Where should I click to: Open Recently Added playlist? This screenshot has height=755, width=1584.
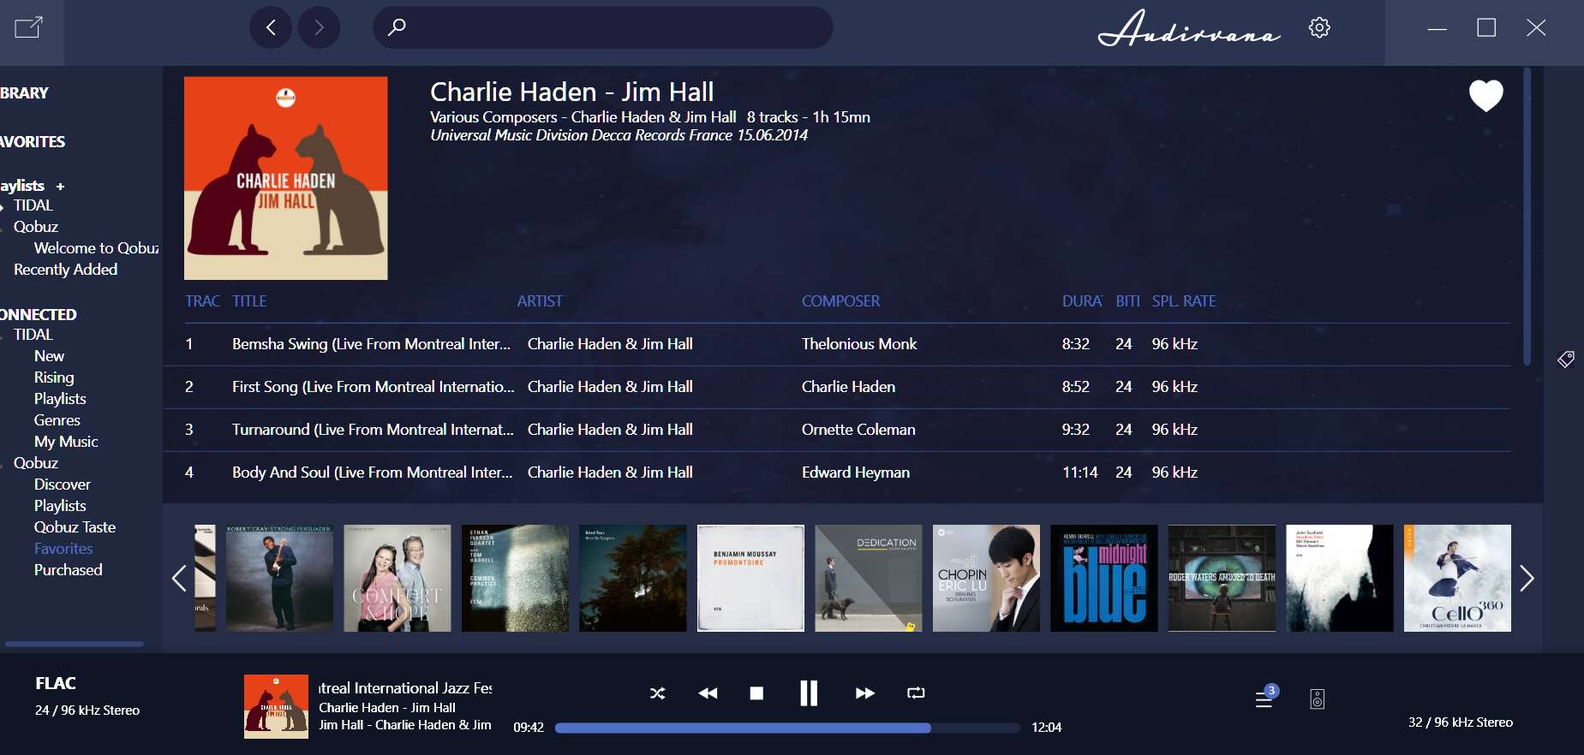65,270
